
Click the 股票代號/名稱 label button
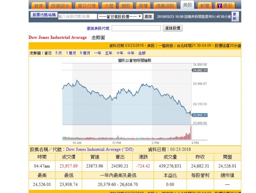click(x=44, y=15)
